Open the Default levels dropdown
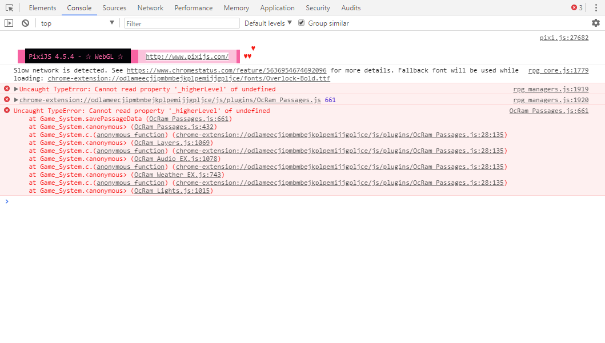The image size is (605, 343). (268, 23)
